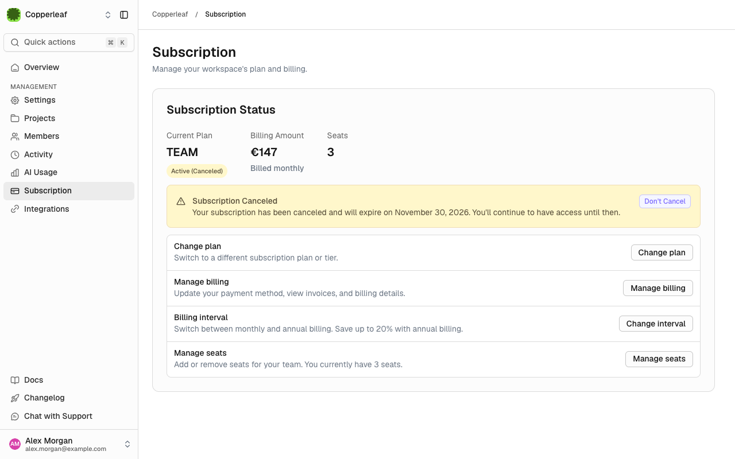Click the Integrations link icon
735x459 pixels.
pyautogui.click(x=15, y=209)
